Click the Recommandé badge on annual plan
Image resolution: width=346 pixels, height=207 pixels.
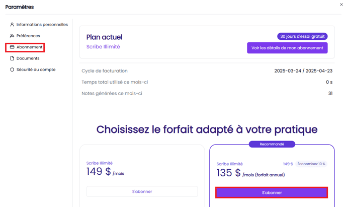coord(272,144)
